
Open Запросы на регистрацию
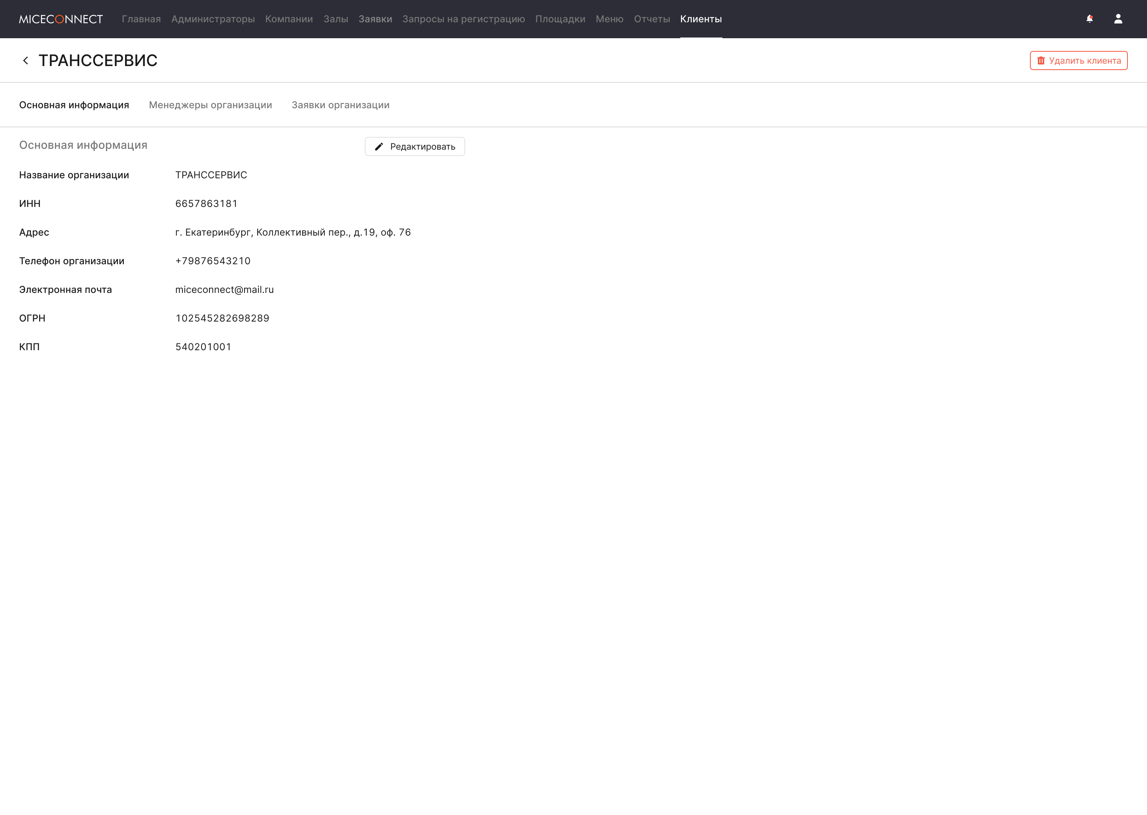click(x=464, y=19)
